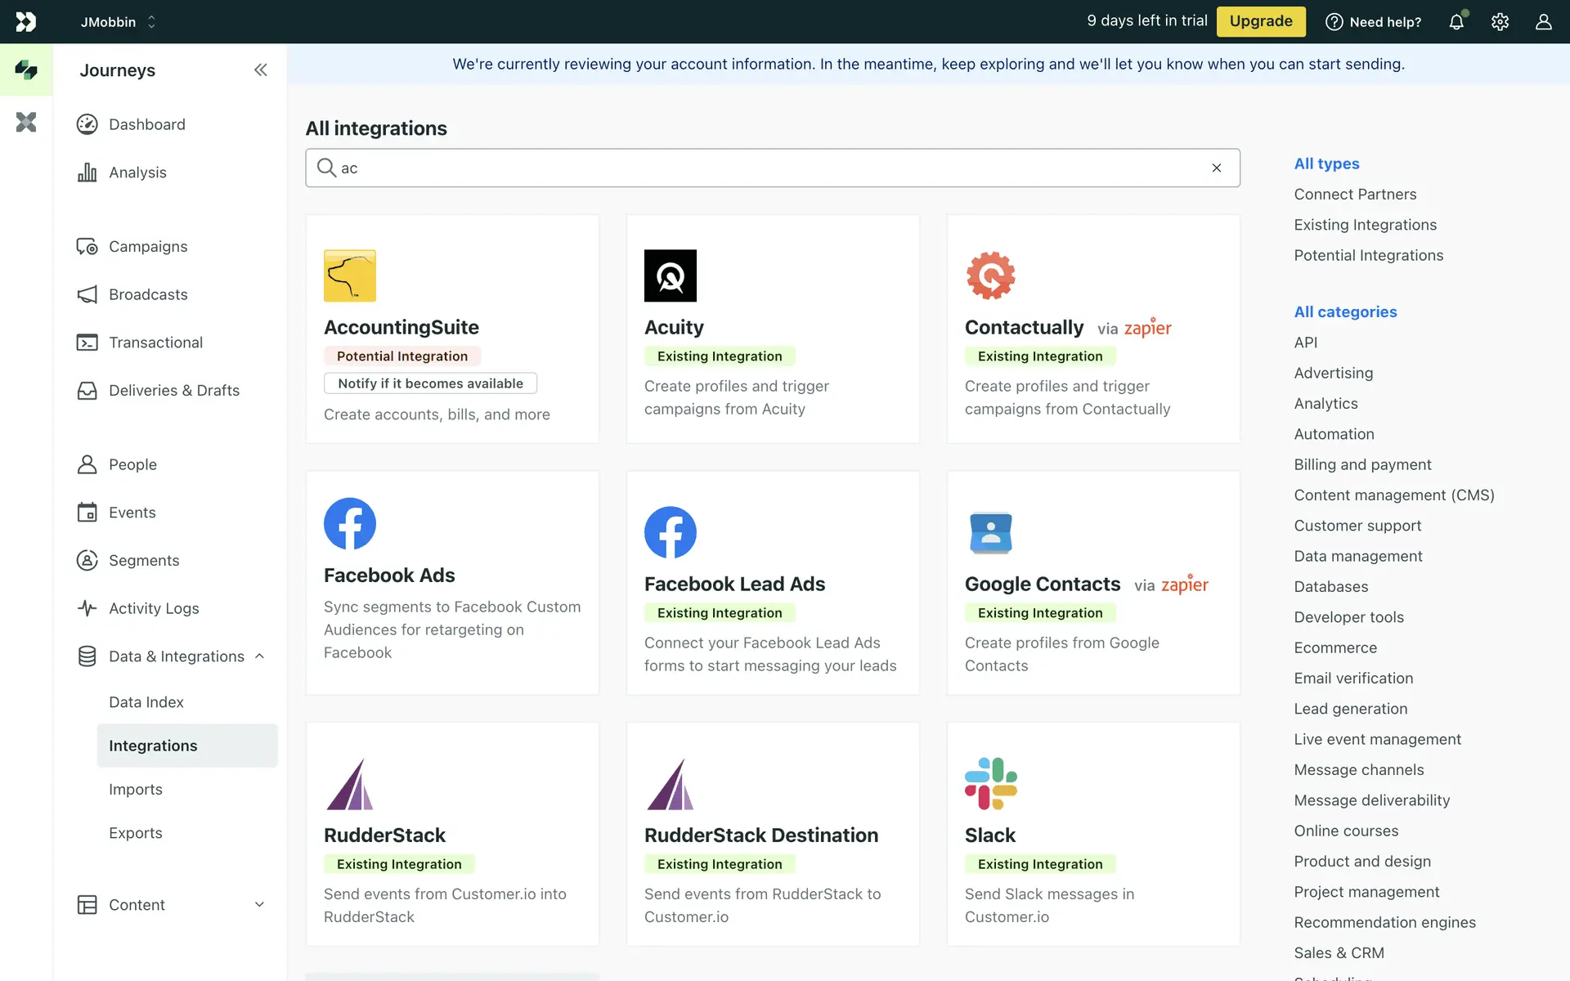1570x981 pixels.
Task: Filter by Existing Integrations type
Action: point(1365,225)
